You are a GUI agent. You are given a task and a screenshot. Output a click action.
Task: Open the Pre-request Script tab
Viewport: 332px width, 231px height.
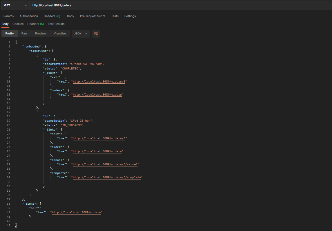click(92, 16)
